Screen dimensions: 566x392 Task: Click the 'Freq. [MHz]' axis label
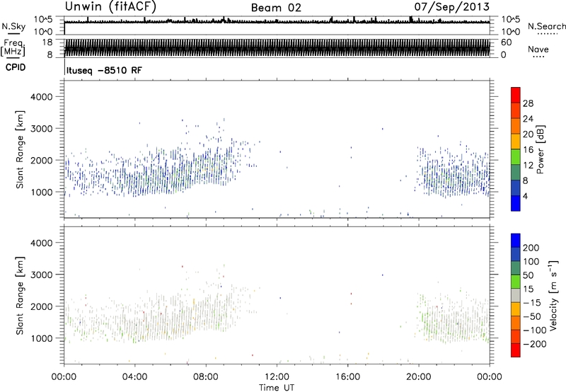[13, 47]
